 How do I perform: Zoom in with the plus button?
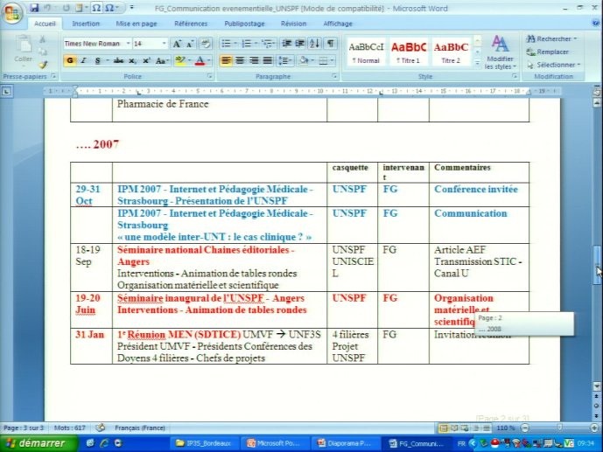tap(594, 428)
